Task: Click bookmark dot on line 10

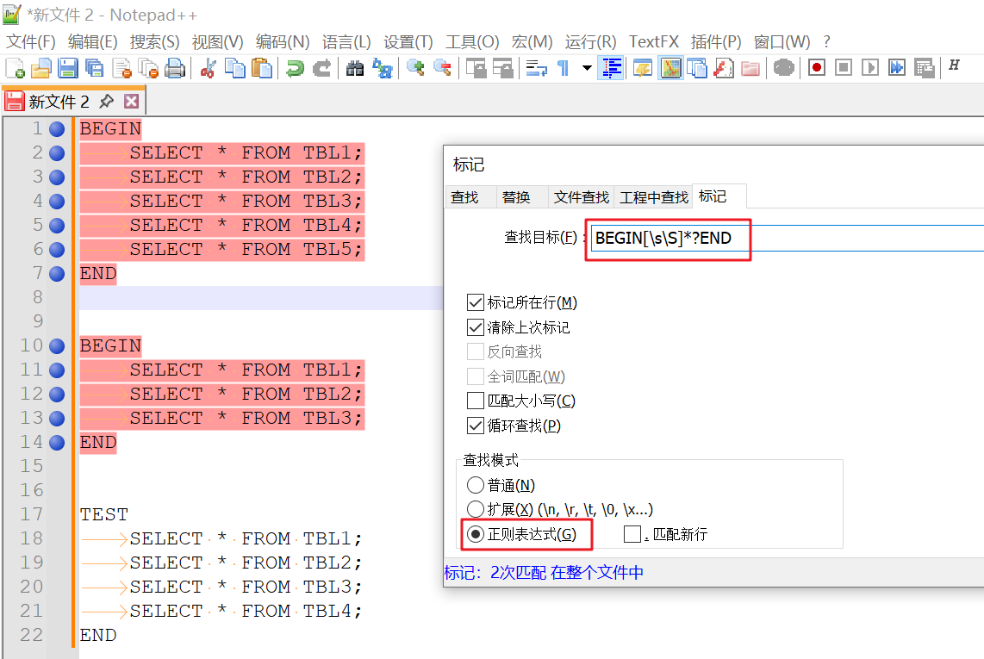Action: coord(57,345)
